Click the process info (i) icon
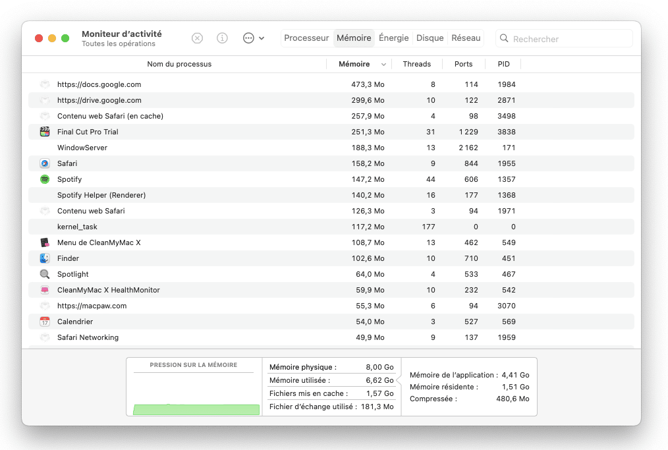Viewport: 668px width, 450px height. (222, 38)
